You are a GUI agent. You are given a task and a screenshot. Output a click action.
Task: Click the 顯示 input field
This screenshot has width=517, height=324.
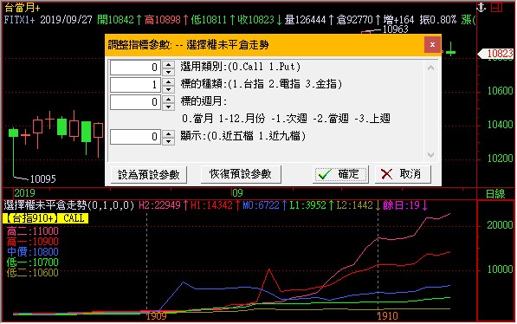tap(135, 137)
